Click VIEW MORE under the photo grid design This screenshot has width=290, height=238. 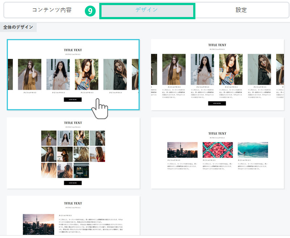[72, 183]
